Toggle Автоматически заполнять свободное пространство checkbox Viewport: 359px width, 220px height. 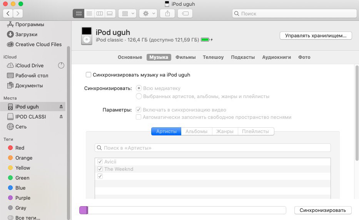(139, 117)
